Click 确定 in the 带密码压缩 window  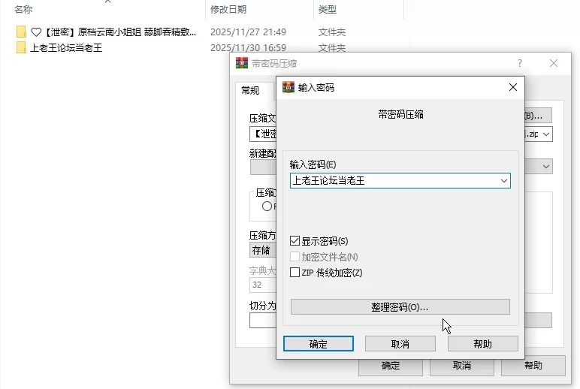click(x=391, y=366)
